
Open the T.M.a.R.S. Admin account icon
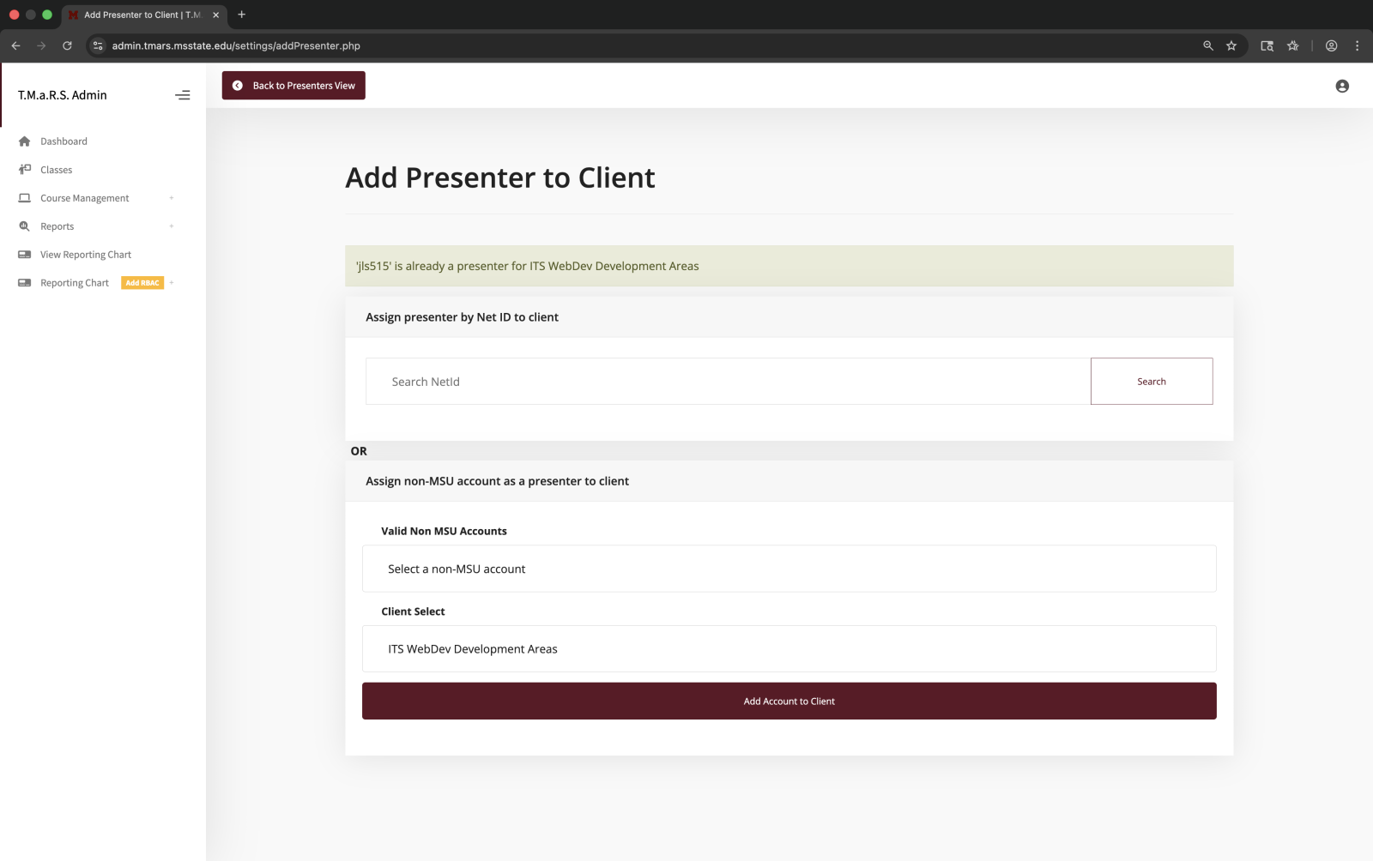[1341, 86]
